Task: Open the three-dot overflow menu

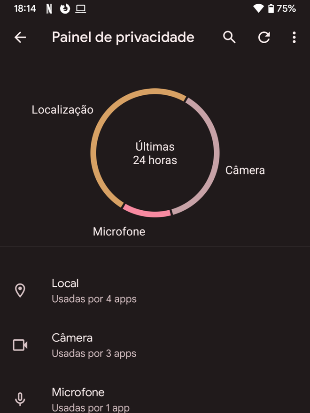Action: (x=294, y=38)
